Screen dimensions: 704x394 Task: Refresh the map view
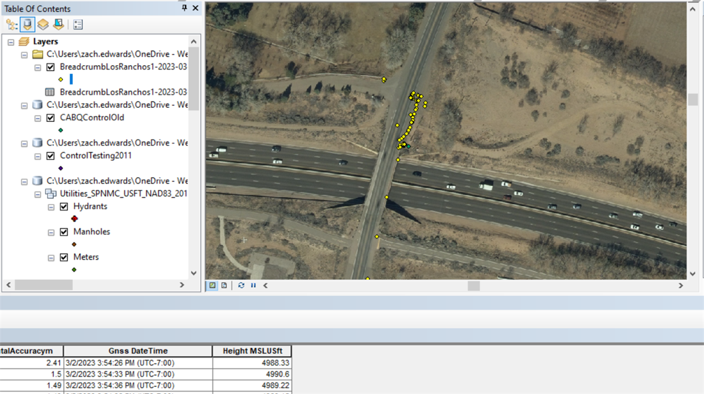[241, 286]
